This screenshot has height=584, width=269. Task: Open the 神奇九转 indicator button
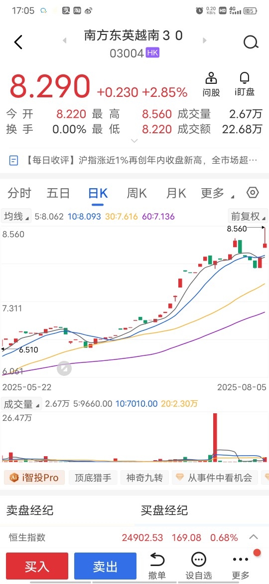click(x=144, y=478)
